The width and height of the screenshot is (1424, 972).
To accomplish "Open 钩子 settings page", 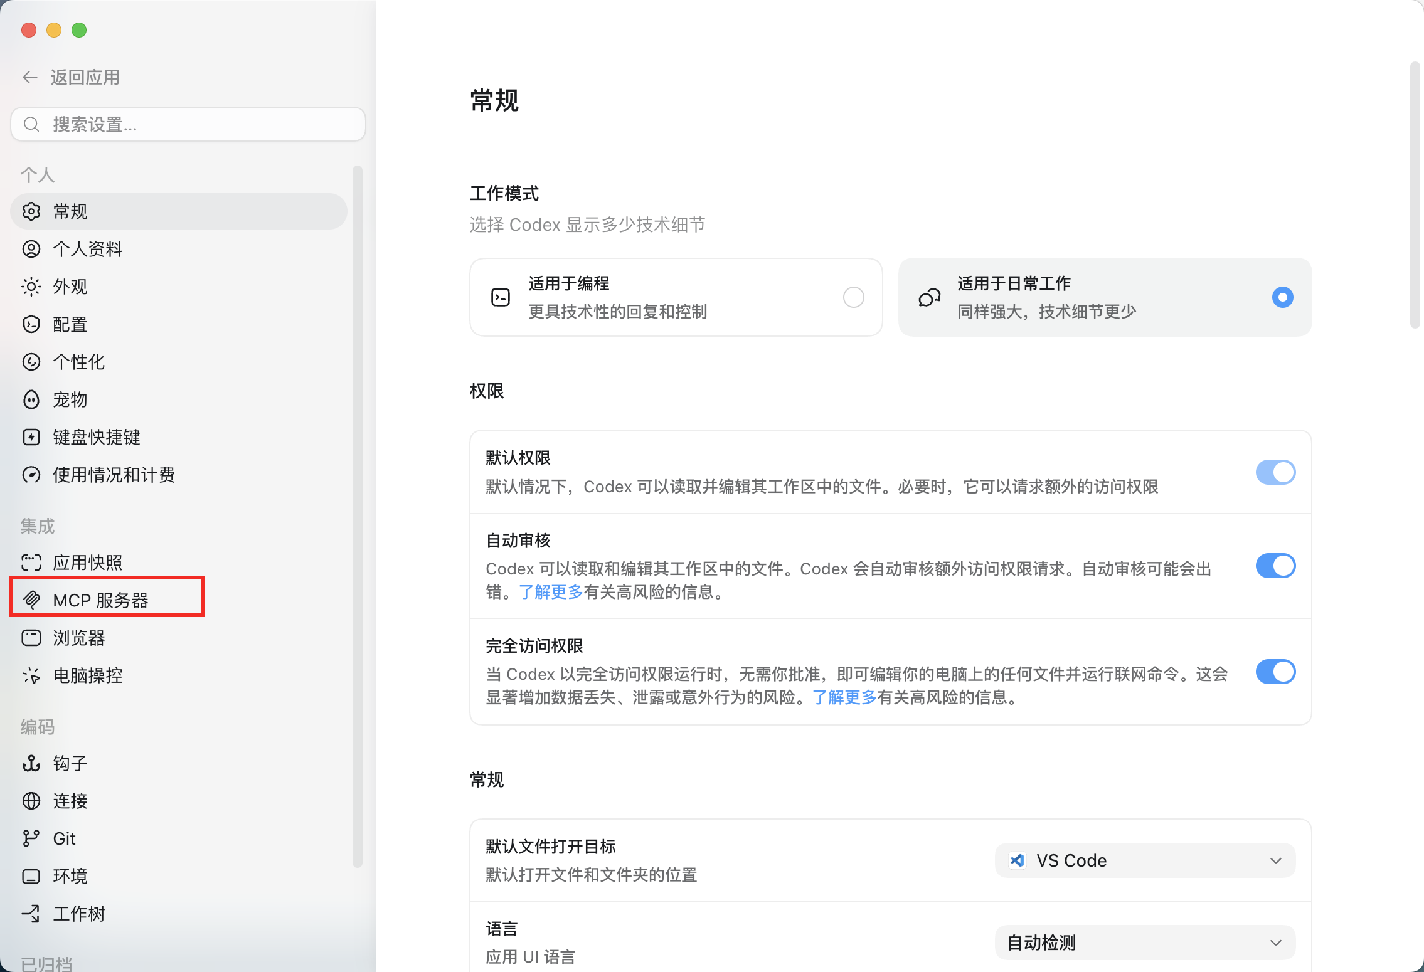I will 179,763.
